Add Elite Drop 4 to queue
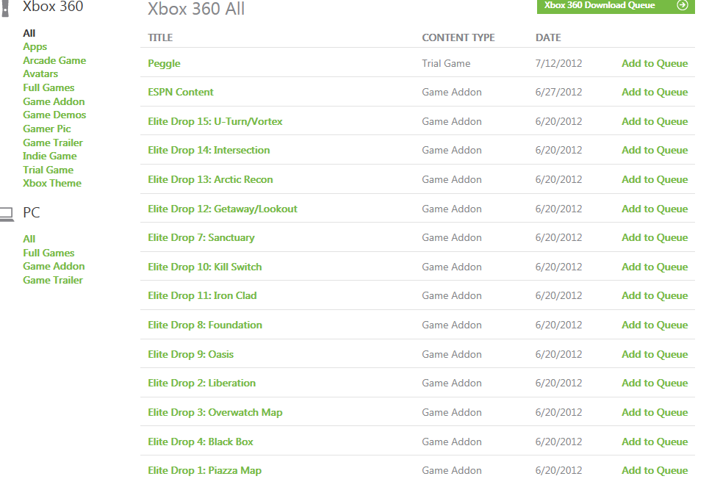709x479 pixels. pos(655,442)
